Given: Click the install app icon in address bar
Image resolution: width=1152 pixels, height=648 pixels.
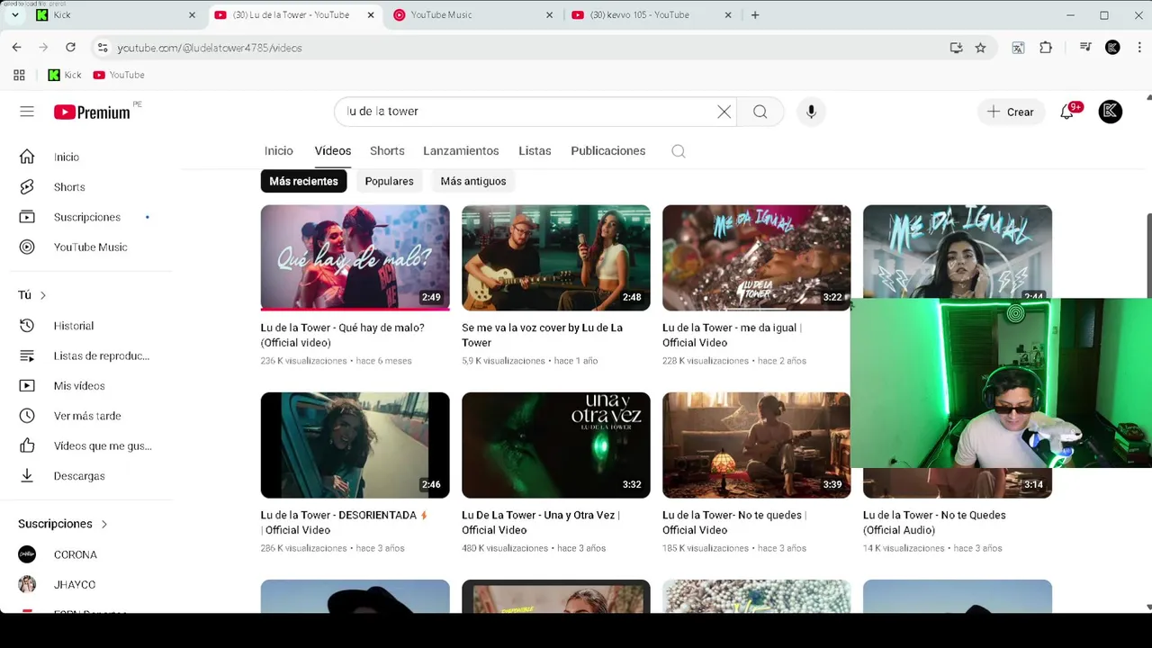Looking at the screenshot, I should [x=956, y=48].
